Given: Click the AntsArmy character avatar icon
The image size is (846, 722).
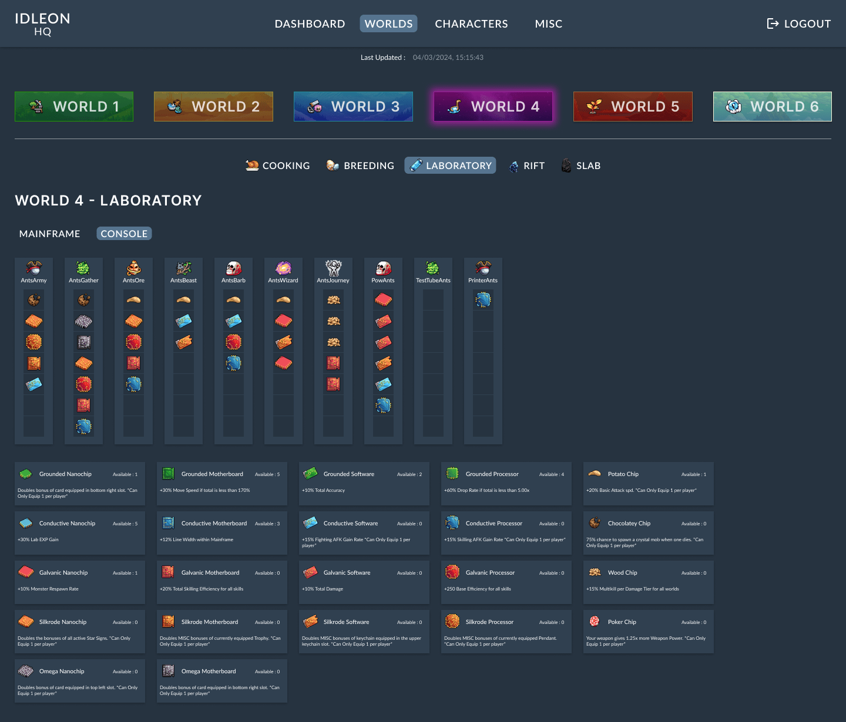Looking at the screenshot, I should (x=33, y=268).
